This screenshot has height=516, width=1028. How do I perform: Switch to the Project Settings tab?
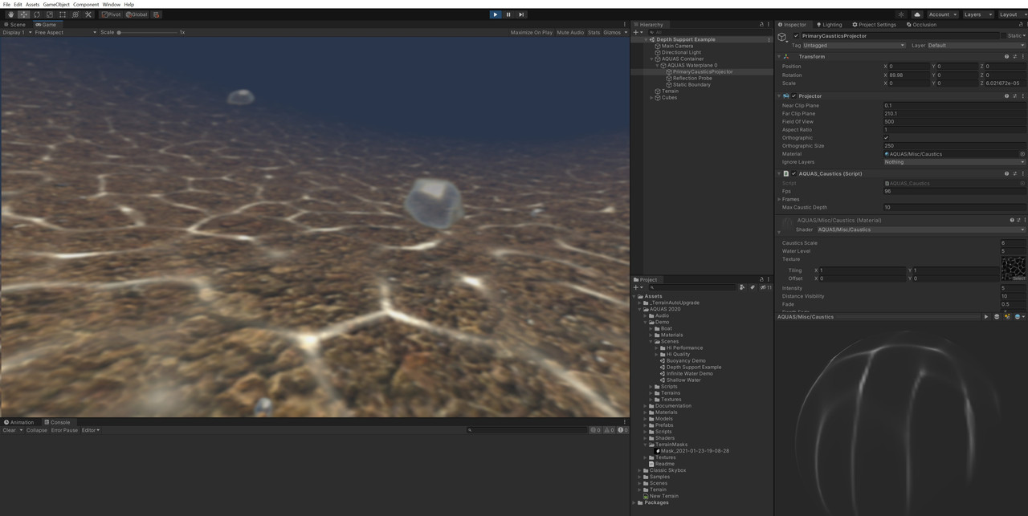pyautogui.click(x=874, y=25)
